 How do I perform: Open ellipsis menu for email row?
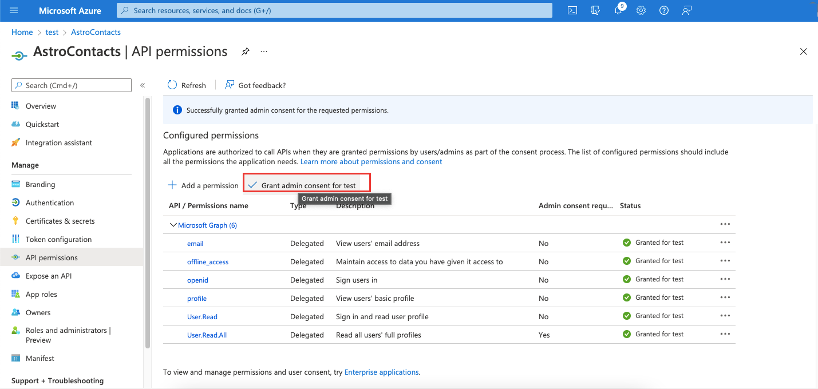(x=725, y=243)
